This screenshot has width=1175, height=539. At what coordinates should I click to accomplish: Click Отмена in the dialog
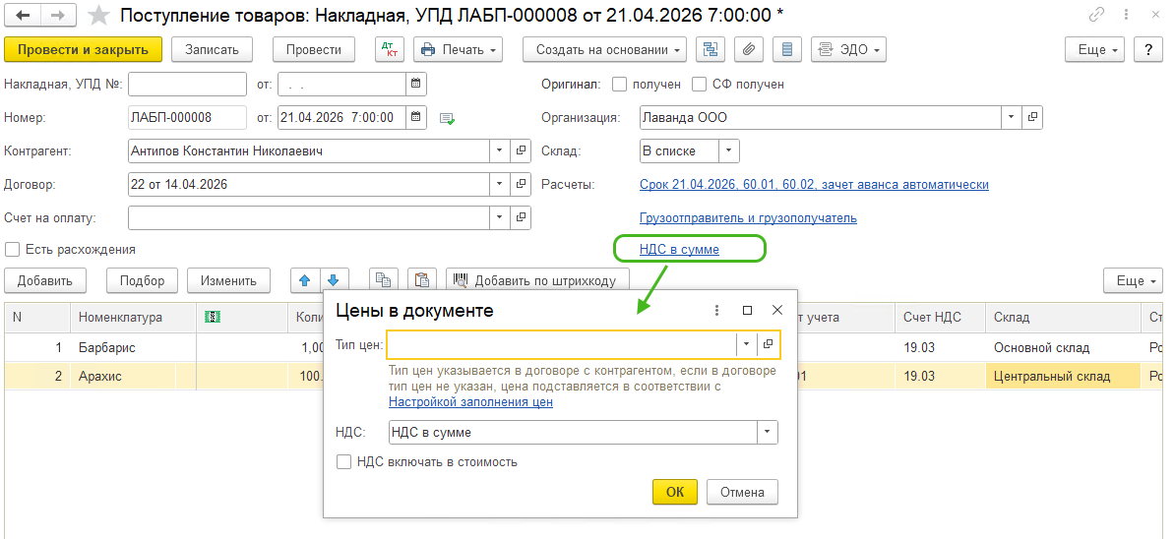point(743,492)
